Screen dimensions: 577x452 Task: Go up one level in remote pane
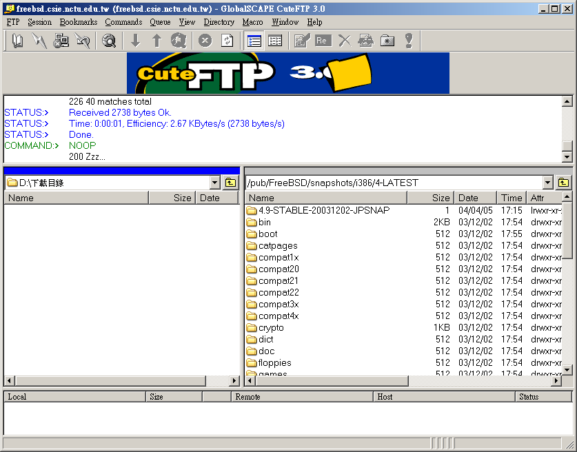563,183
